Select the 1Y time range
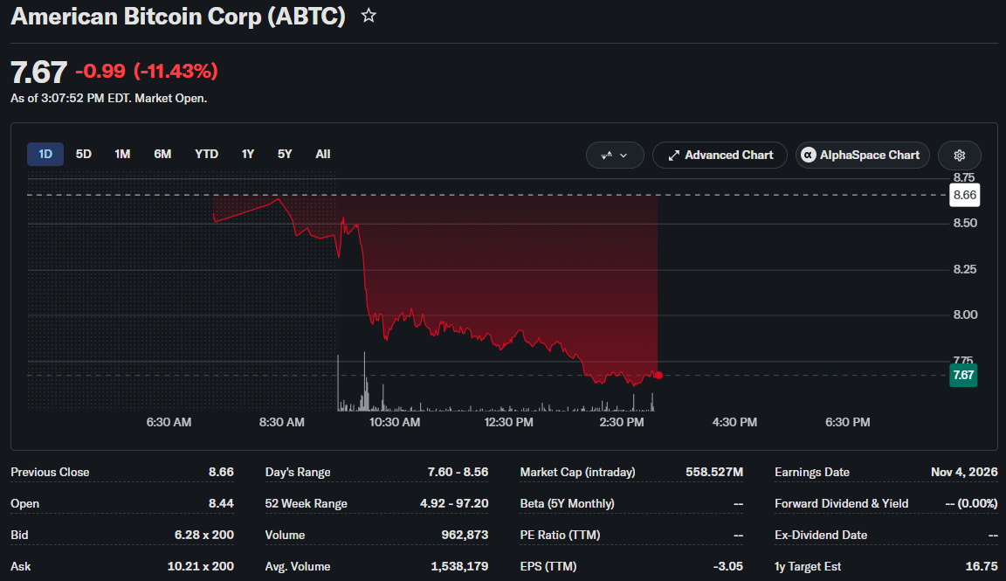The image size is (1006, 581). tap(248, 154)
